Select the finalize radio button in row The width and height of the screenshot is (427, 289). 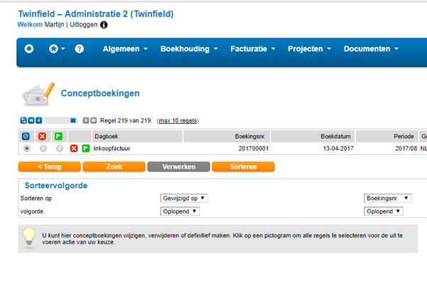[x=60, y=149]
